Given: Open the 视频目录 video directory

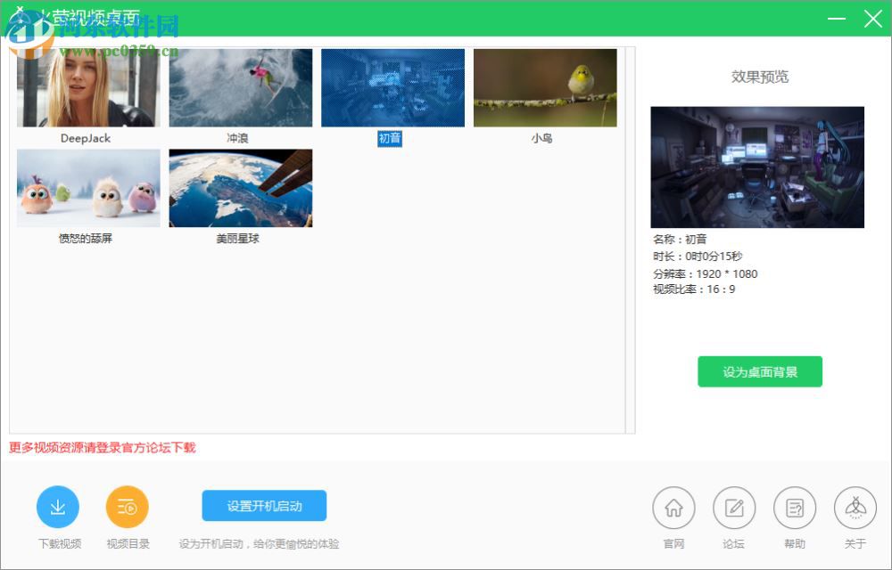Looking at the screenshot, I should coord(127,505).
